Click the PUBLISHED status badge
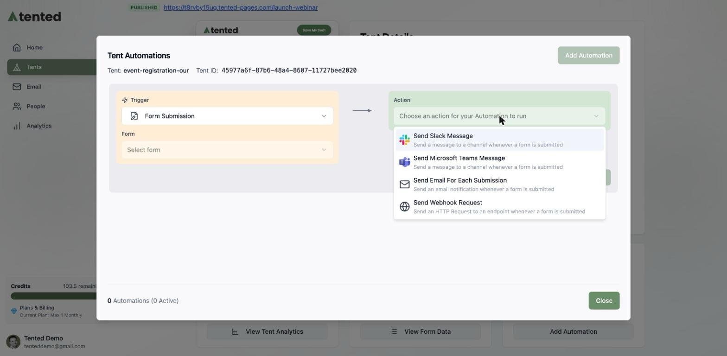The height and width of the screenshot is (356, 727). click(x=144, y=7)
